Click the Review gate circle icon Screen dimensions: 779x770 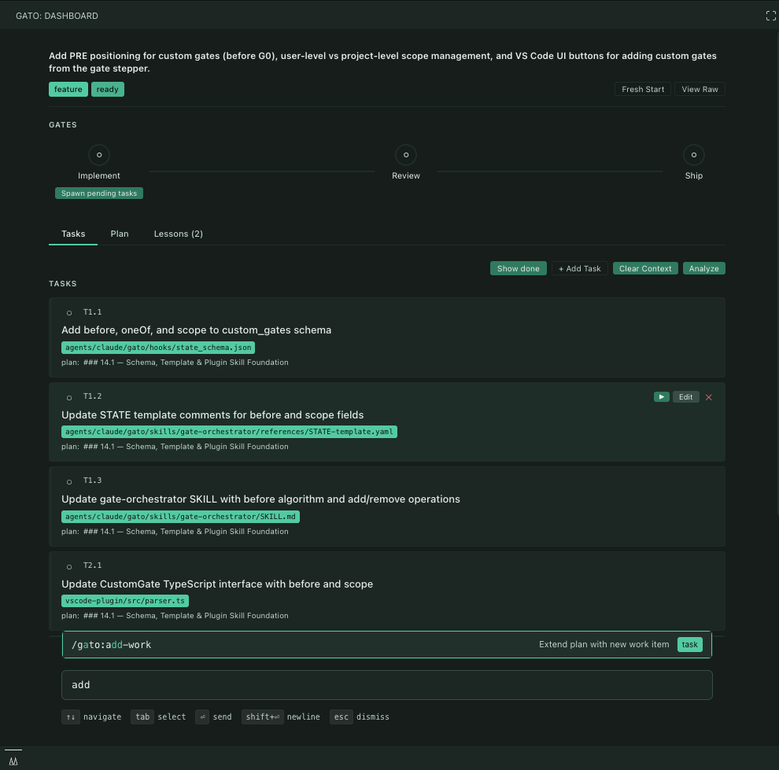click(405, 154)
